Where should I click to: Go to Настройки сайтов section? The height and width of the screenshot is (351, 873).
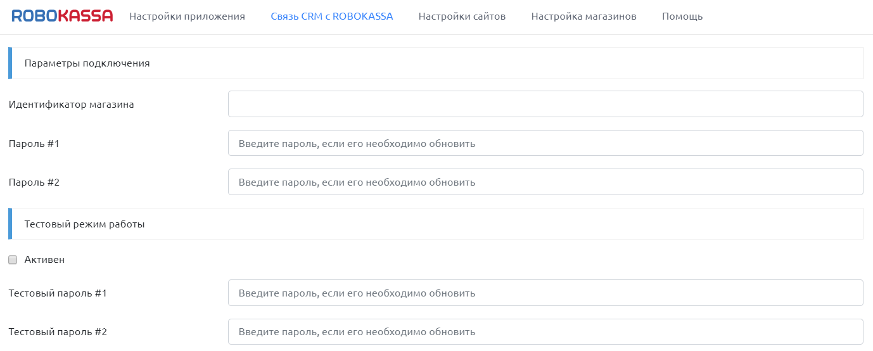(462, 16)
